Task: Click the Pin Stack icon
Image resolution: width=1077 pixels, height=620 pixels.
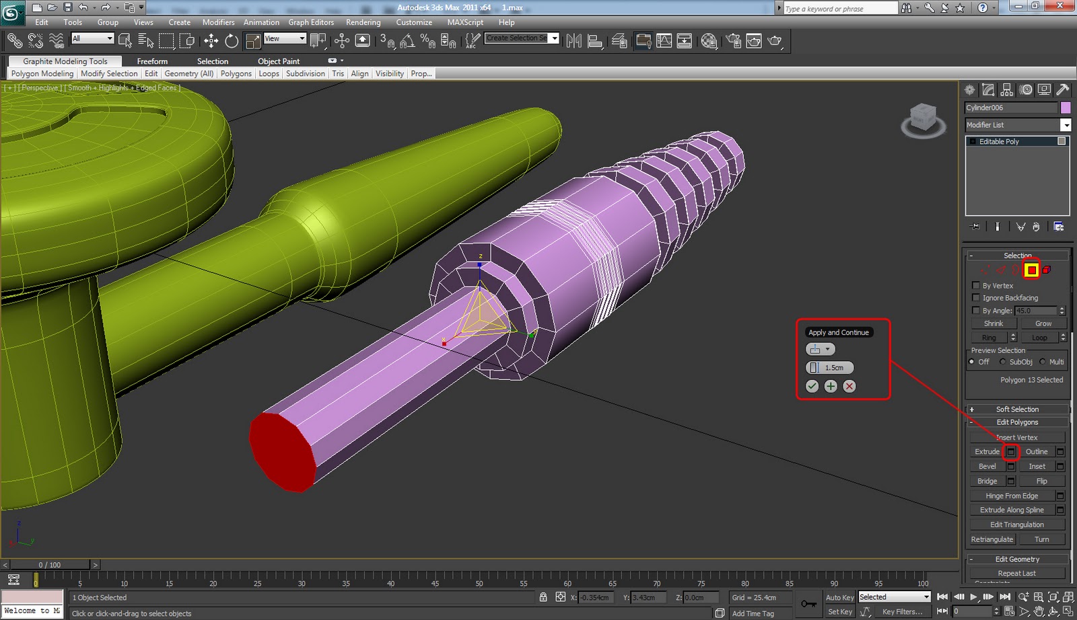Action: pos(974,227)
